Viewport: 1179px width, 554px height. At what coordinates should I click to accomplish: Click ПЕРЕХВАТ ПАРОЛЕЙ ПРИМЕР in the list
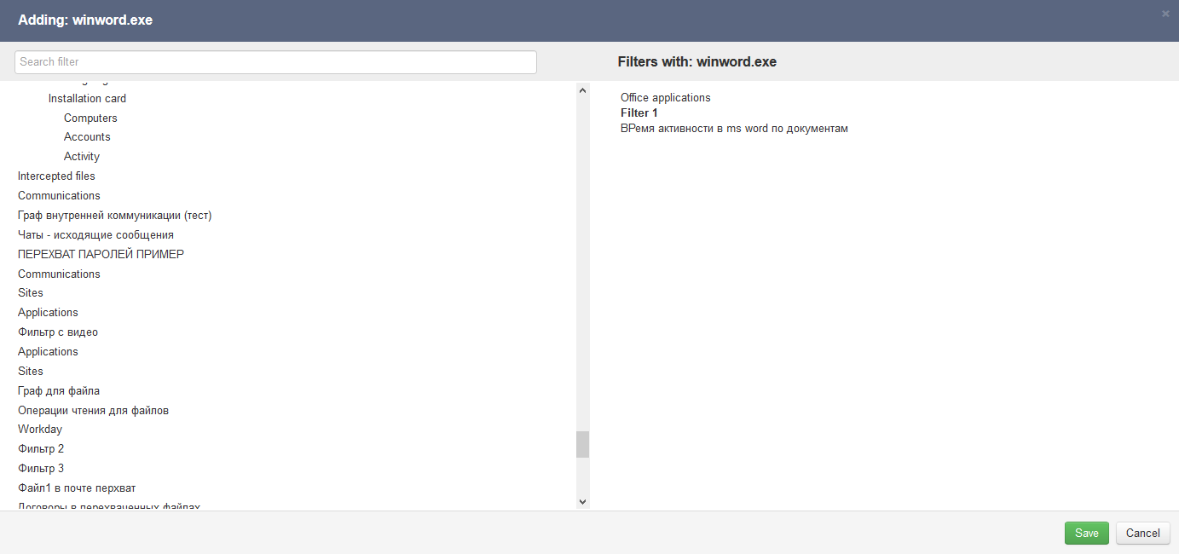[101, 255]
